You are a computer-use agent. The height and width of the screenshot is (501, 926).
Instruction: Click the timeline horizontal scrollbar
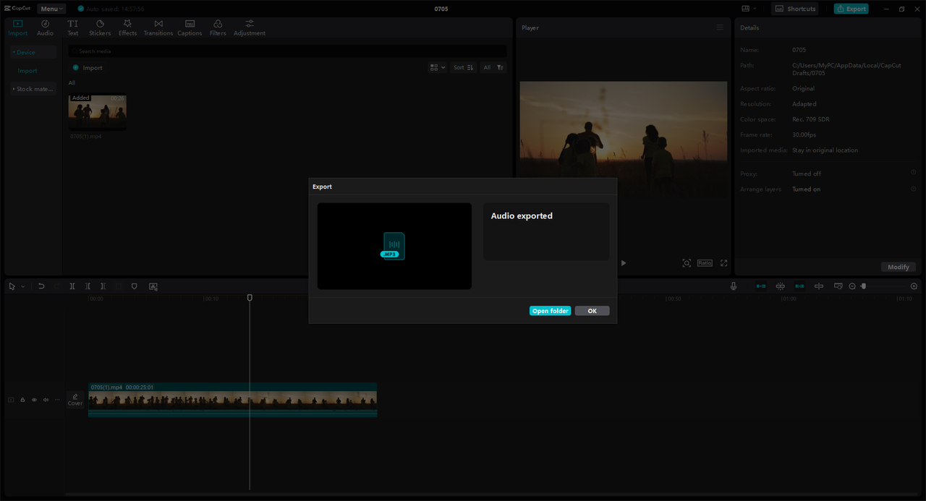pyautogui.click(x=492, y=494)
